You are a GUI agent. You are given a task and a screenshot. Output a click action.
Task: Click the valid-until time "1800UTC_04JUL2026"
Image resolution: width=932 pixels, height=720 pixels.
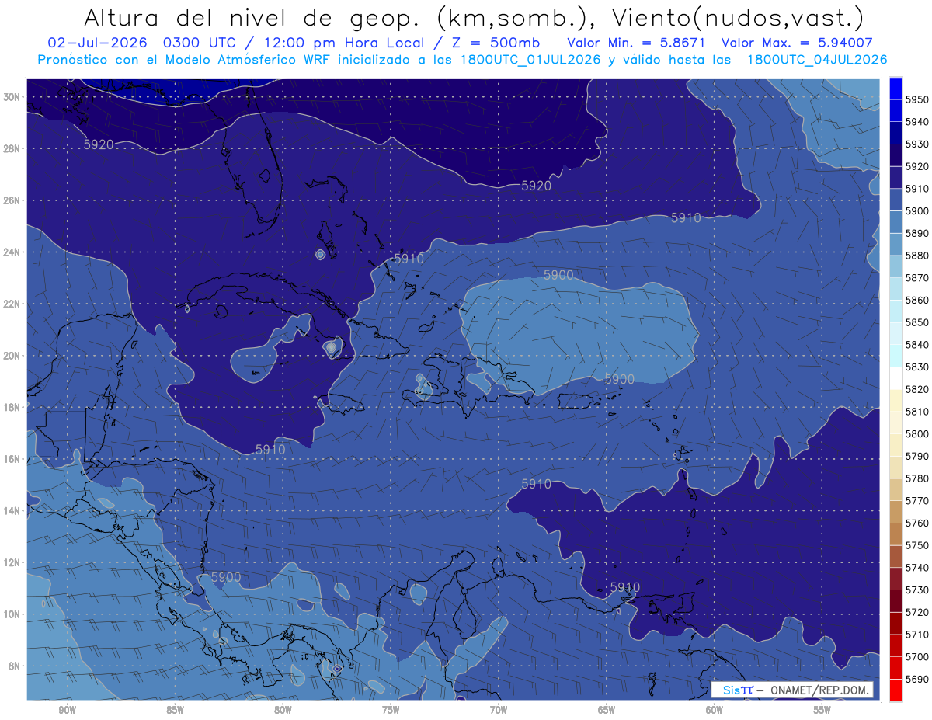817,60
